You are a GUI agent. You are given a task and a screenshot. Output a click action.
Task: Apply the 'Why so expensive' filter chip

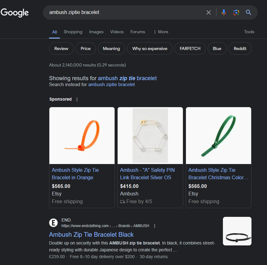click(x=150, y=48)
